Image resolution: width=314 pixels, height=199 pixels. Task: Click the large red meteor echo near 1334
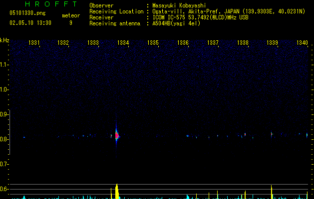coord(117,136)
